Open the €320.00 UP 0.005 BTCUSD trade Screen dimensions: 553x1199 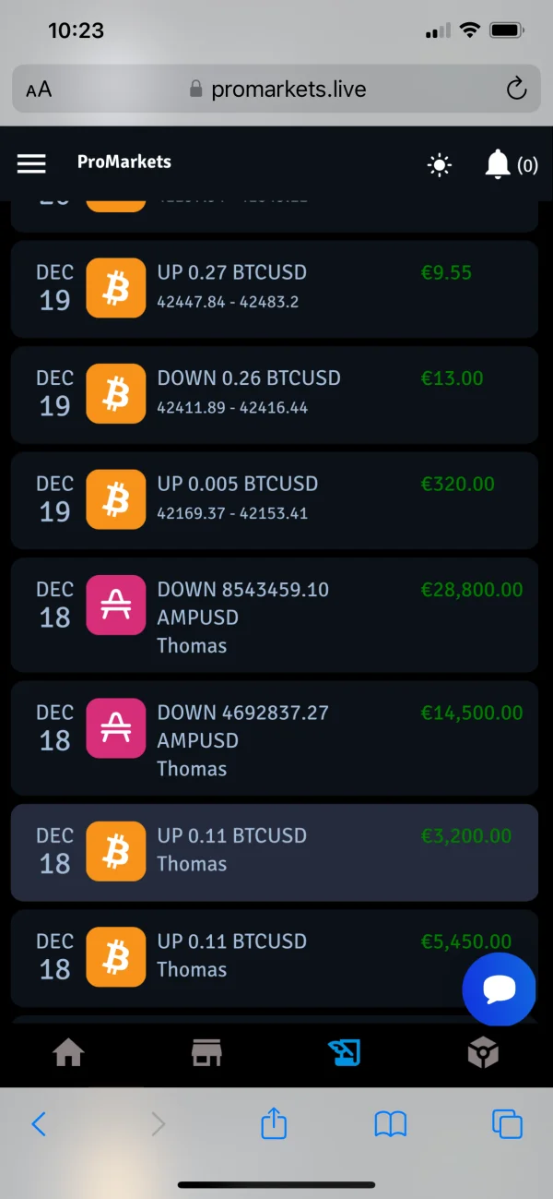pyautogui.click(x=274, y=498)
